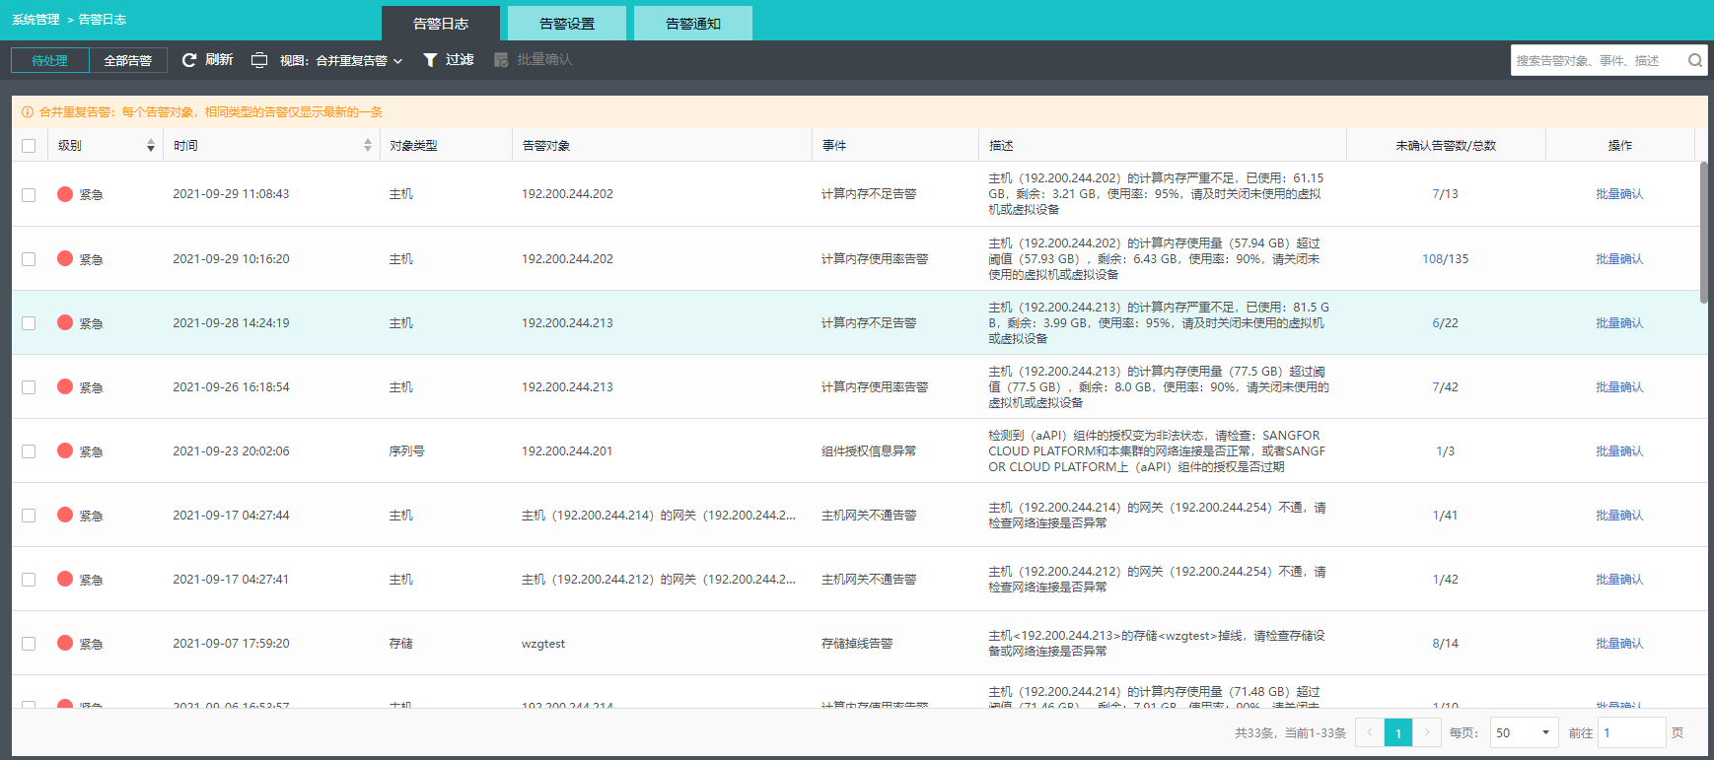Click the search magnifier icon

pos(1694,60)
